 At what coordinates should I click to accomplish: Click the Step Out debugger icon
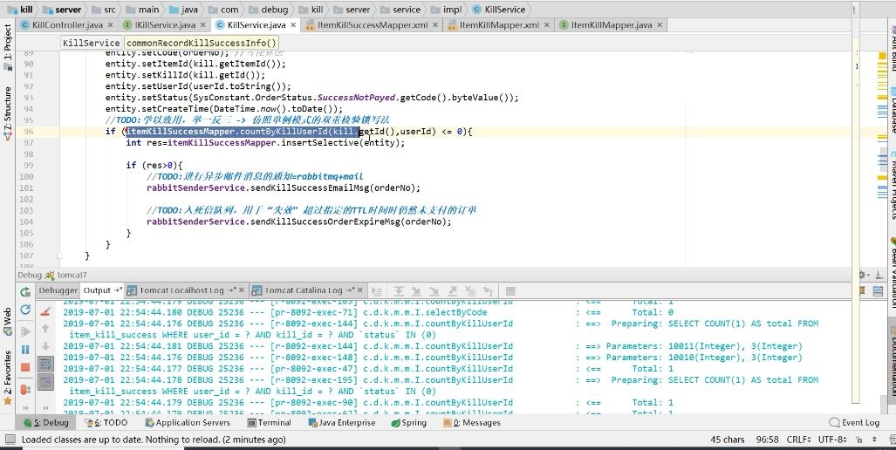[x=452, y=290]
